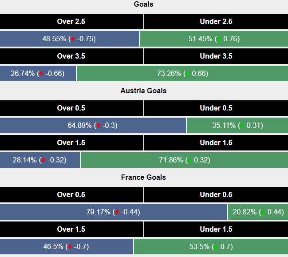
Task: Open the Austria Goals section heading
Action: [x=144, y=91]
